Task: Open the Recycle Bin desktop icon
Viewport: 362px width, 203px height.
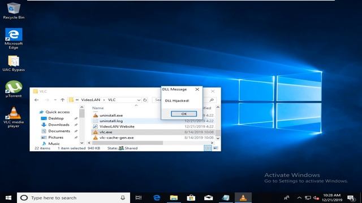Action: tap(14, 10)
